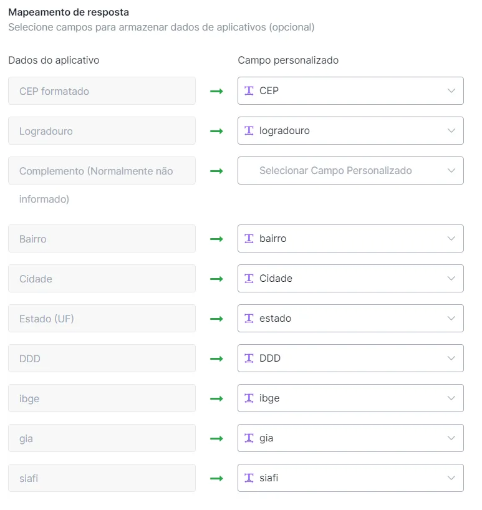Click the Mapeamento de resposta heading

69,12
